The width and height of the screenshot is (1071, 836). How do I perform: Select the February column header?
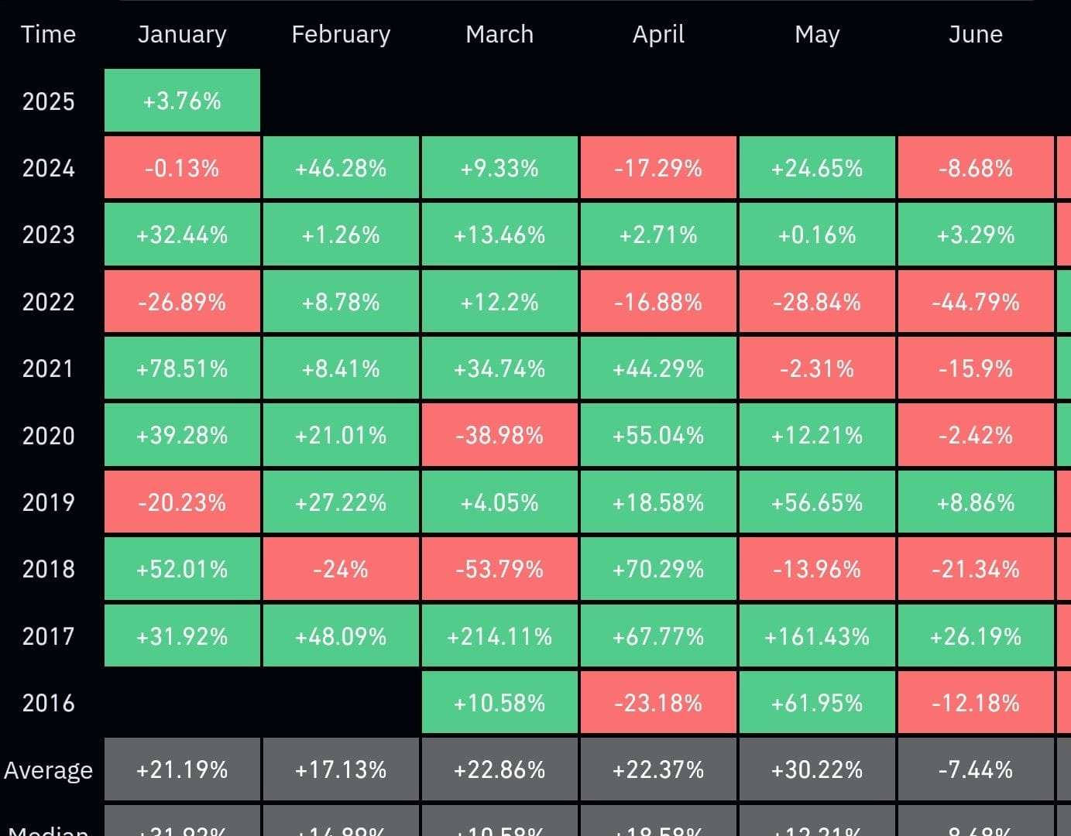tap(341, 34)
